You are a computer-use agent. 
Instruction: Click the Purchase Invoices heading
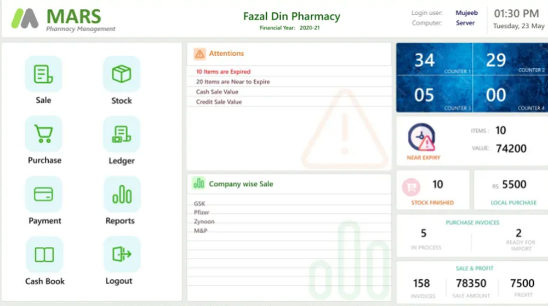[472, 222]
